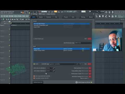
Task: Toggle Auto accept detected controller
Action: 42,76
